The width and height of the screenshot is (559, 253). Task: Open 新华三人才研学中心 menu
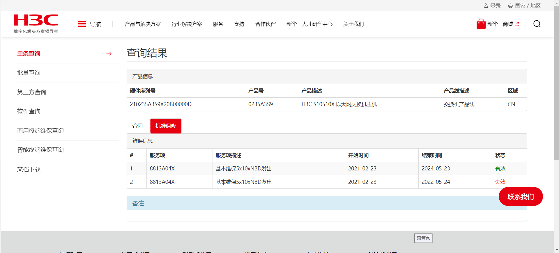click(309, 24)
